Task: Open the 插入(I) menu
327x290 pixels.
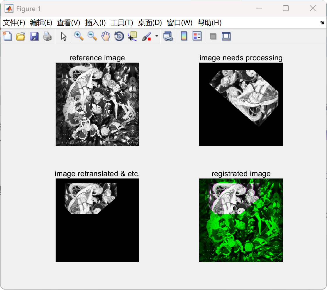Action: pyautogui.click(x=95, y=22)
